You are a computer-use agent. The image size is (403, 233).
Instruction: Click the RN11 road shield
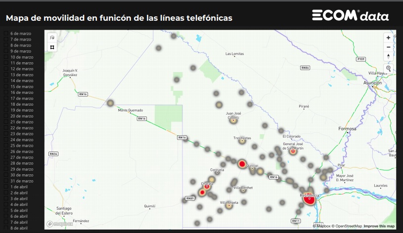coord(296,221)
